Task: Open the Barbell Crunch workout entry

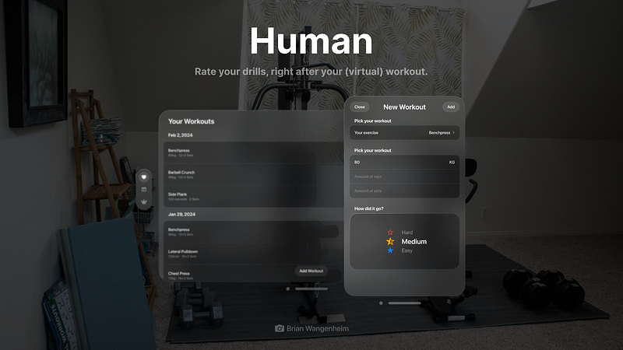Action: point(253,174)
